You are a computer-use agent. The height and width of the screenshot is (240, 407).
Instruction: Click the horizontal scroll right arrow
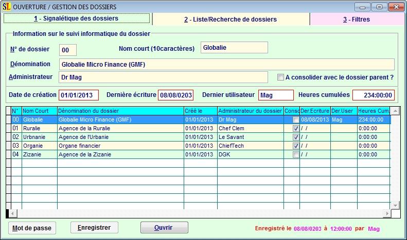(x=386, y=213)
